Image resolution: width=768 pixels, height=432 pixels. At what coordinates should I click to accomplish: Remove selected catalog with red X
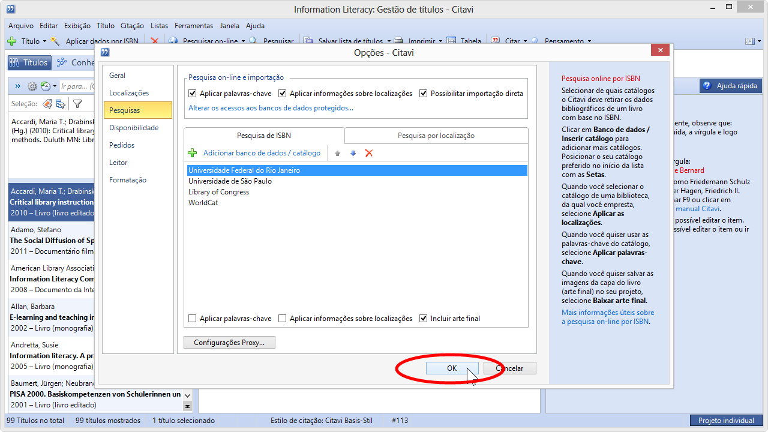tap(369, 153)
